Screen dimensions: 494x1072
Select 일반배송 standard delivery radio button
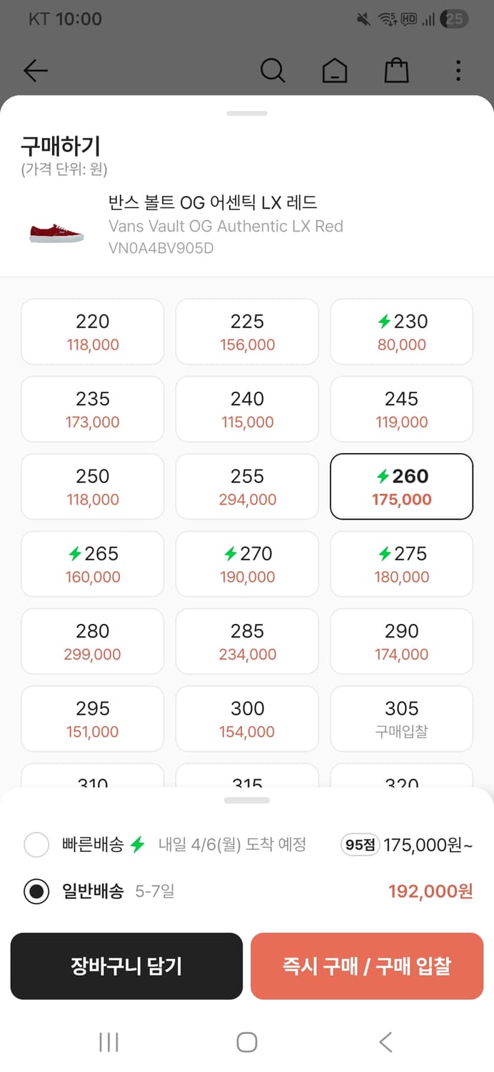pos(36,891)
